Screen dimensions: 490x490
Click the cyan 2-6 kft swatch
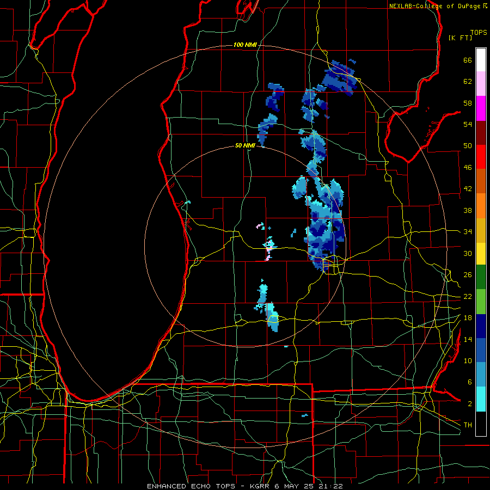coord(481,399)
